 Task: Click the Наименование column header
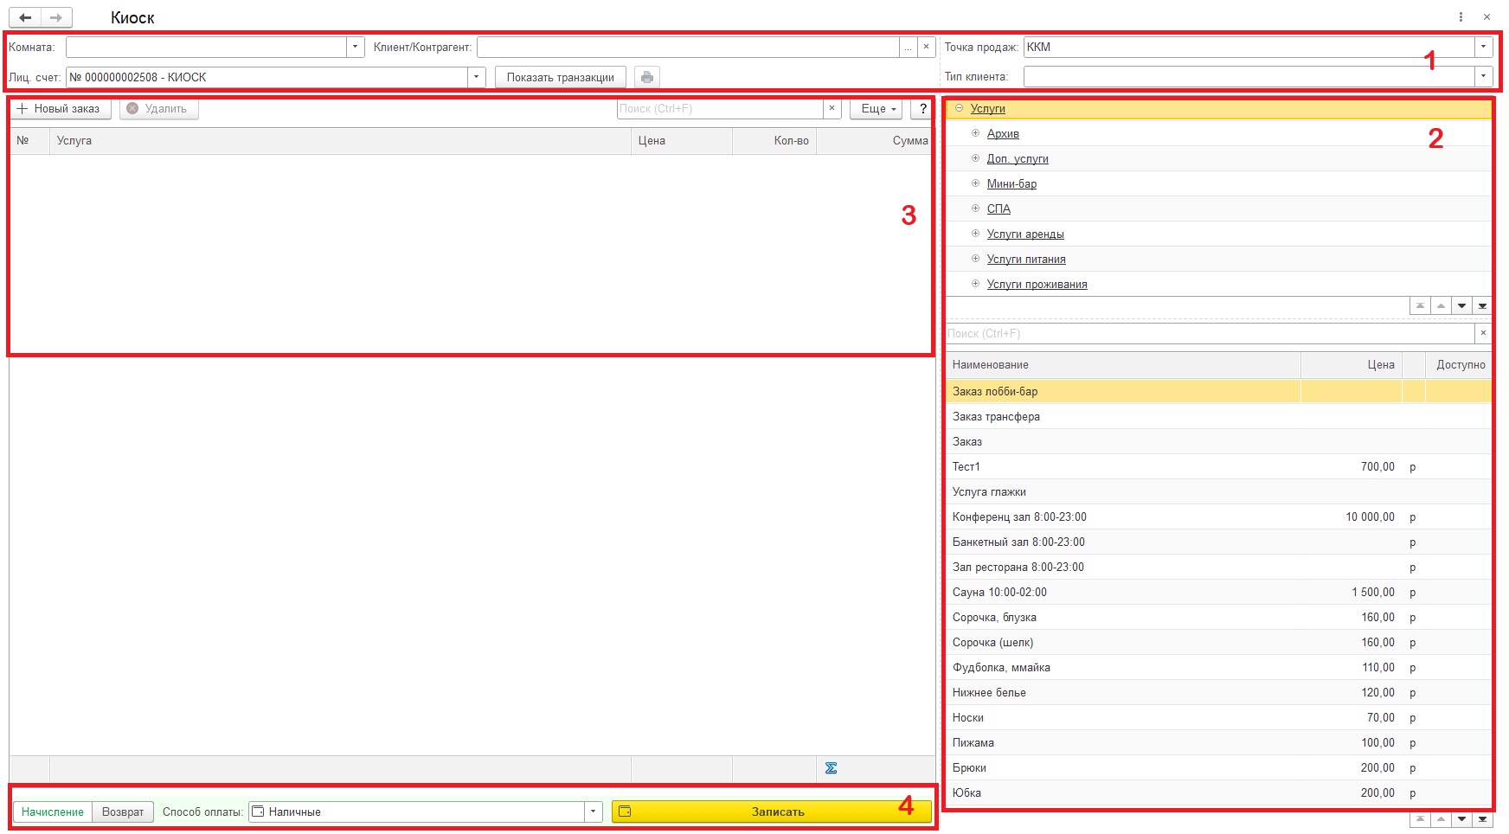[x=1123, y=364]
